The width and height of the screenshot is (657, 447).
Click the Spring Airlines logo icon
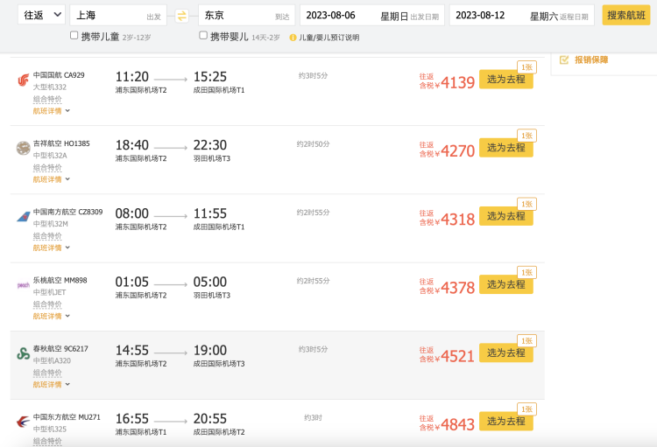[x=23, y=353]
